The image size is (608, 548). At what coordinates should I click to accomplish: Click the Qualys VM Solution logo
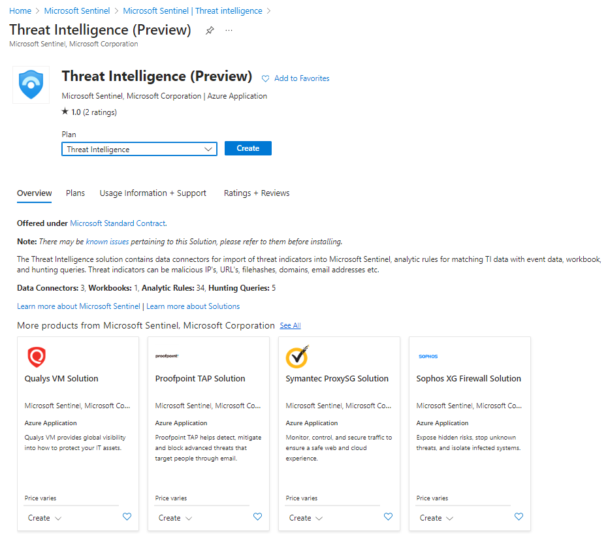tap(37, 357)
